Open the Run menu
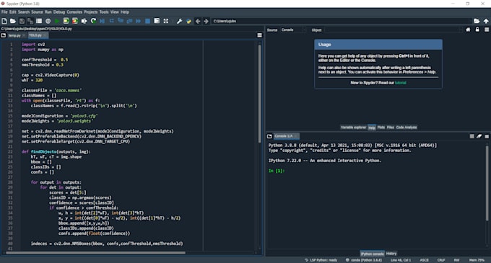Viewport: 491px width, 263px height. pos(48,12)
